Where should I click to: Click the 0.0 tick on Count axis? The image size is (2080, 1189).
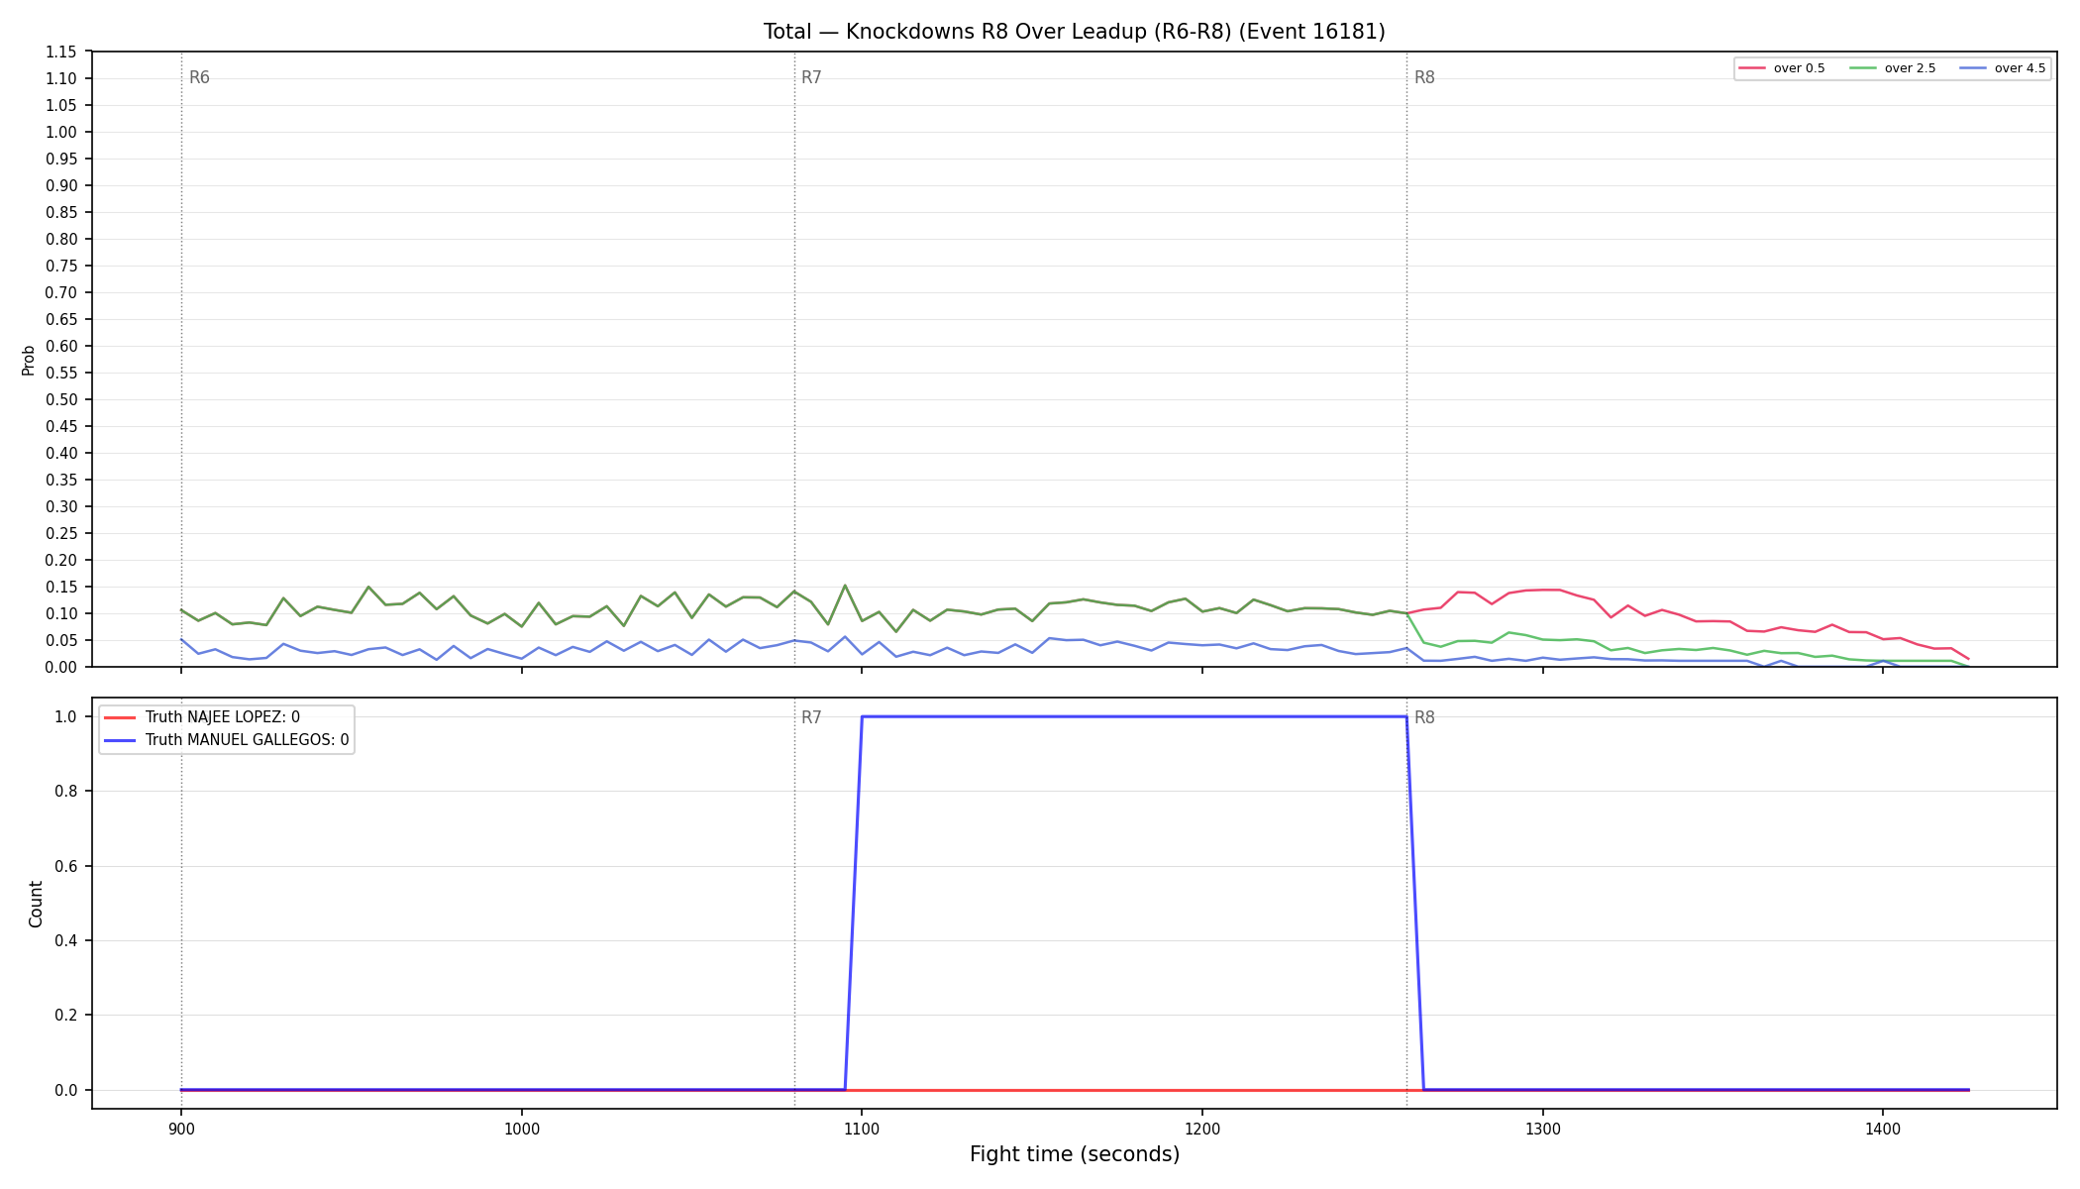pyautogui.click(x=65, y=1091)
